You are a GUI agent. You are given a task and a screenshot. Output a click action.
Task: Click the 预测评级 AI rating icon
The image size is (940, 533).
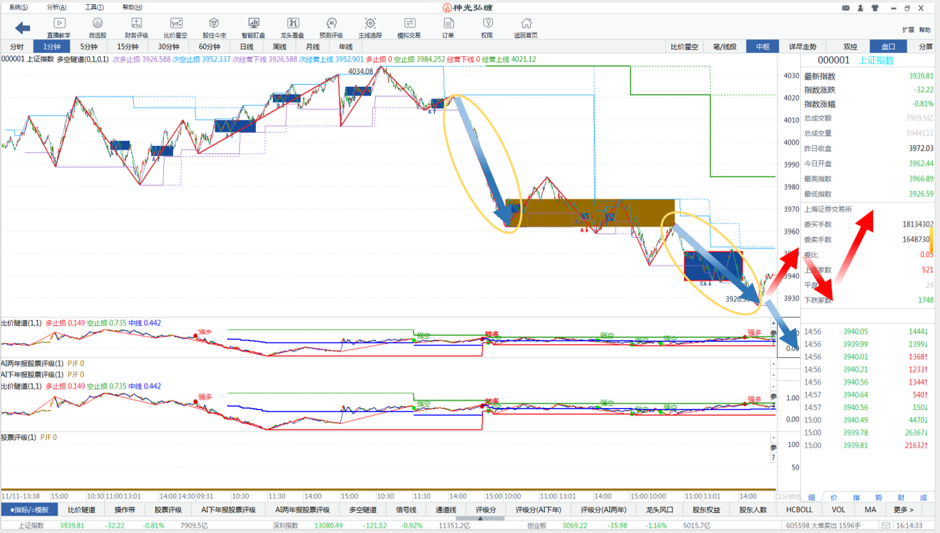click(x=331, y=27)
